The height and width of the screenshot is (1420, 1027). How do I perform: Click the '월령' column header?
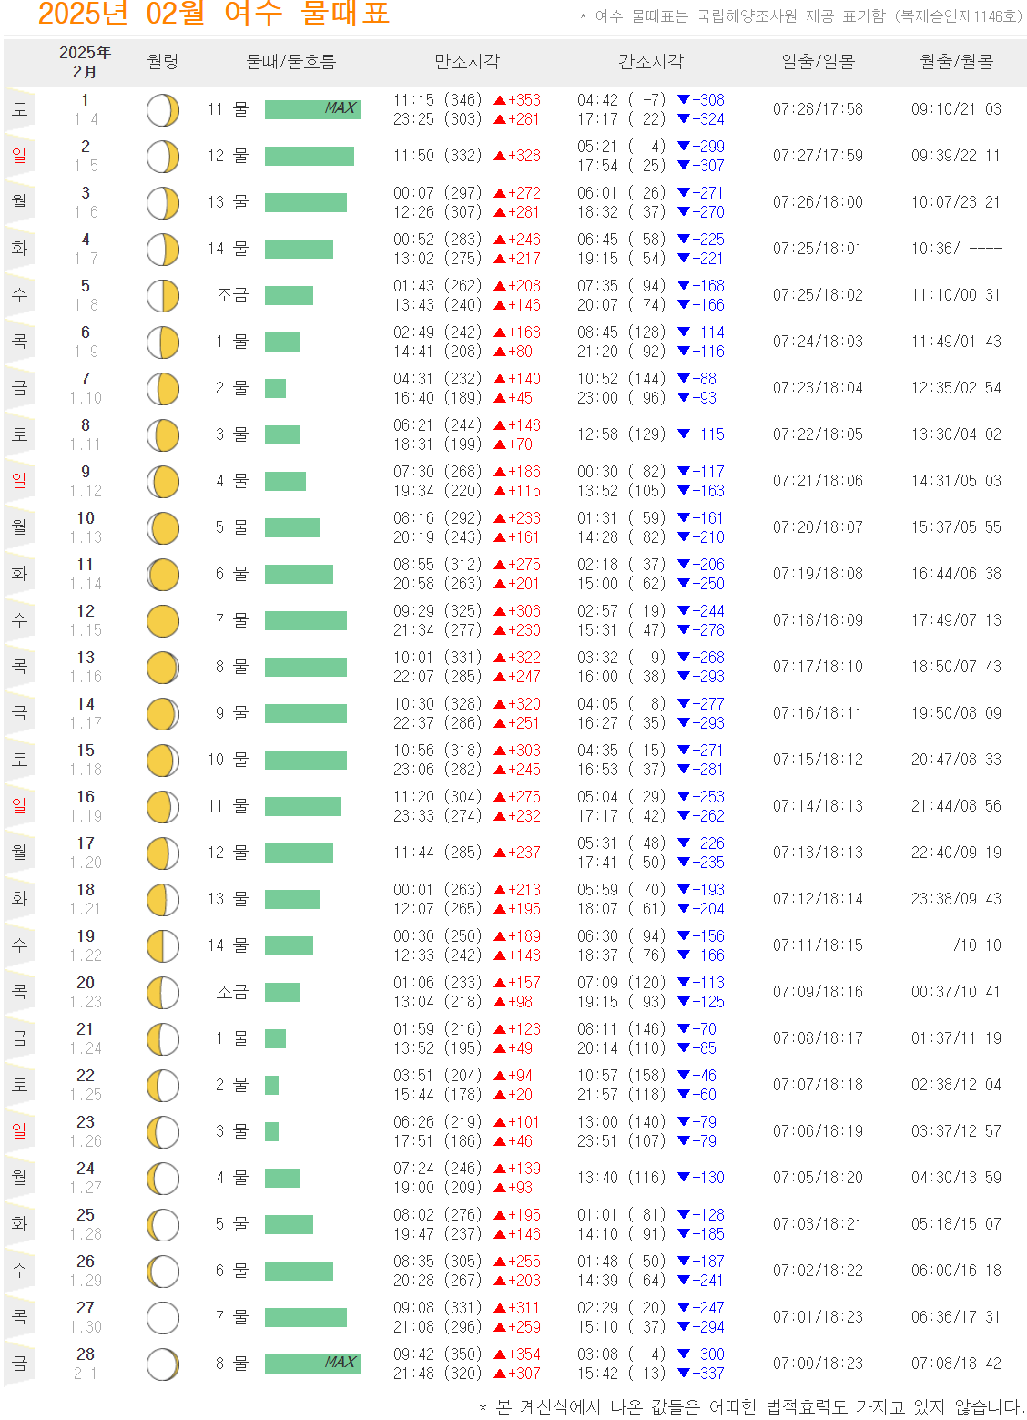(x=163, y=61)
